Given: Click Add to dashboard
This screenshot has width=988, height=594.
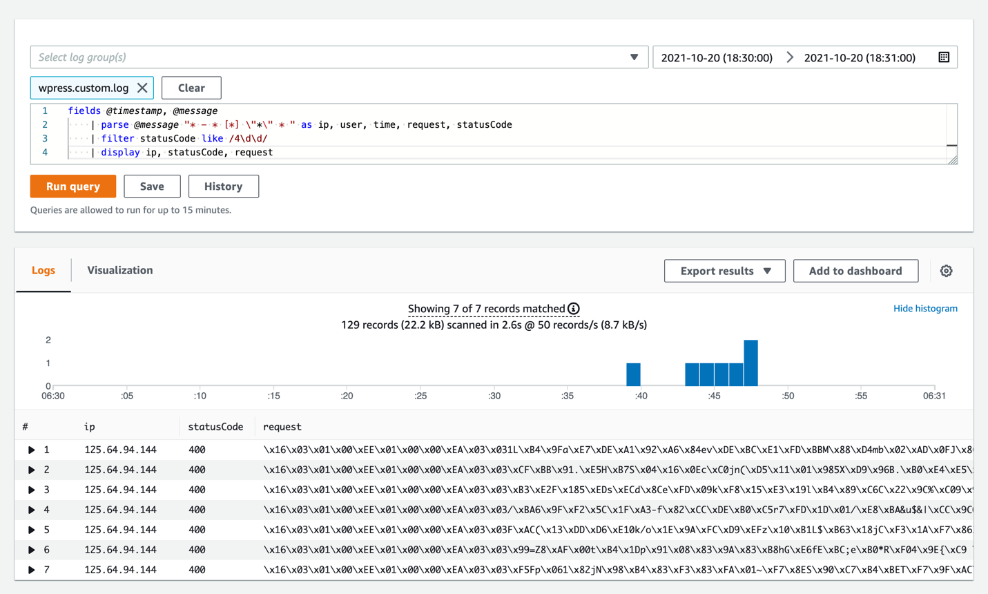Looking at the screenshot, I should 855,271.
